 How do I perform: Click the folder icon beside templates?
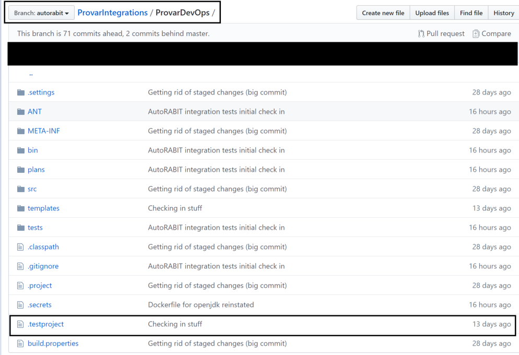click(x=21, y=208)
